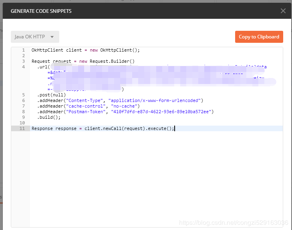The image size is (292, 230).
Task: Click the empty line 2 in editor
Action: tap(120, 56)
